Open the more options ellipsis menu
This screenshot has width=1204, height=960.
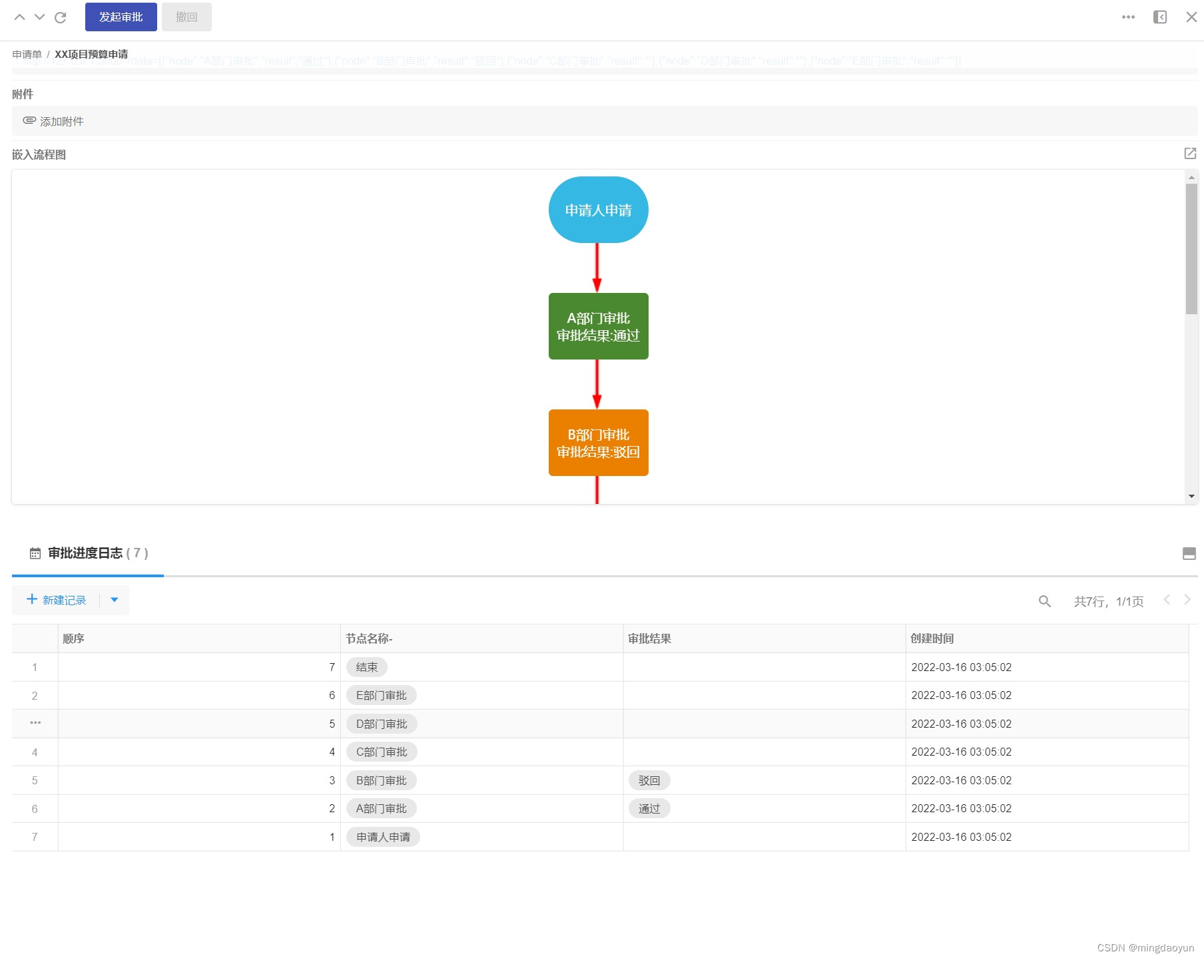pos(1128,17)
